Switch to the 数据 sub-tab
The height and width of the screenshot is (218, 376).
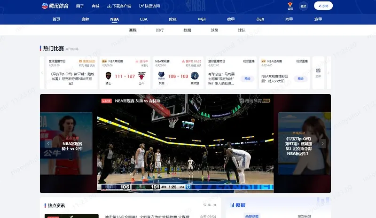coord(187,30)
